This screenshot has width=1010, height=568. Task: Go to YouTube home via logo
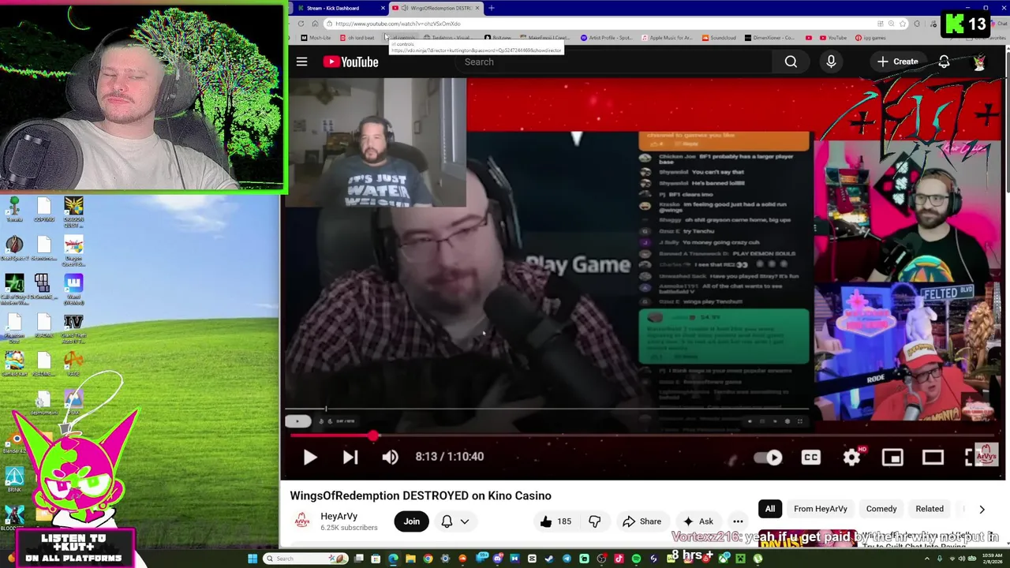pyautogui.click(x=350, y=62)
